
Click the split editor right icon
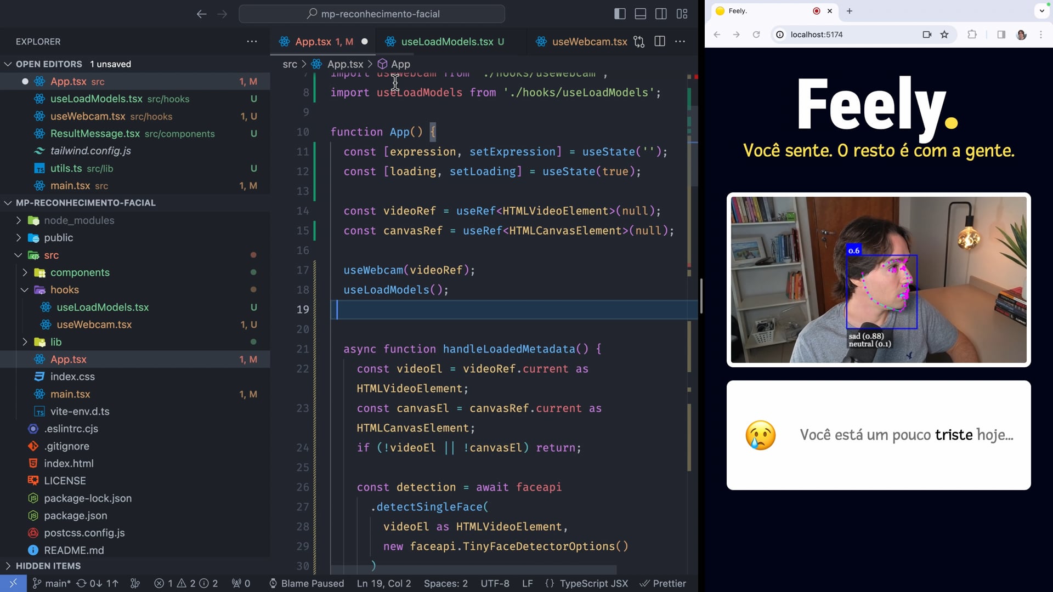pos(660,42)
